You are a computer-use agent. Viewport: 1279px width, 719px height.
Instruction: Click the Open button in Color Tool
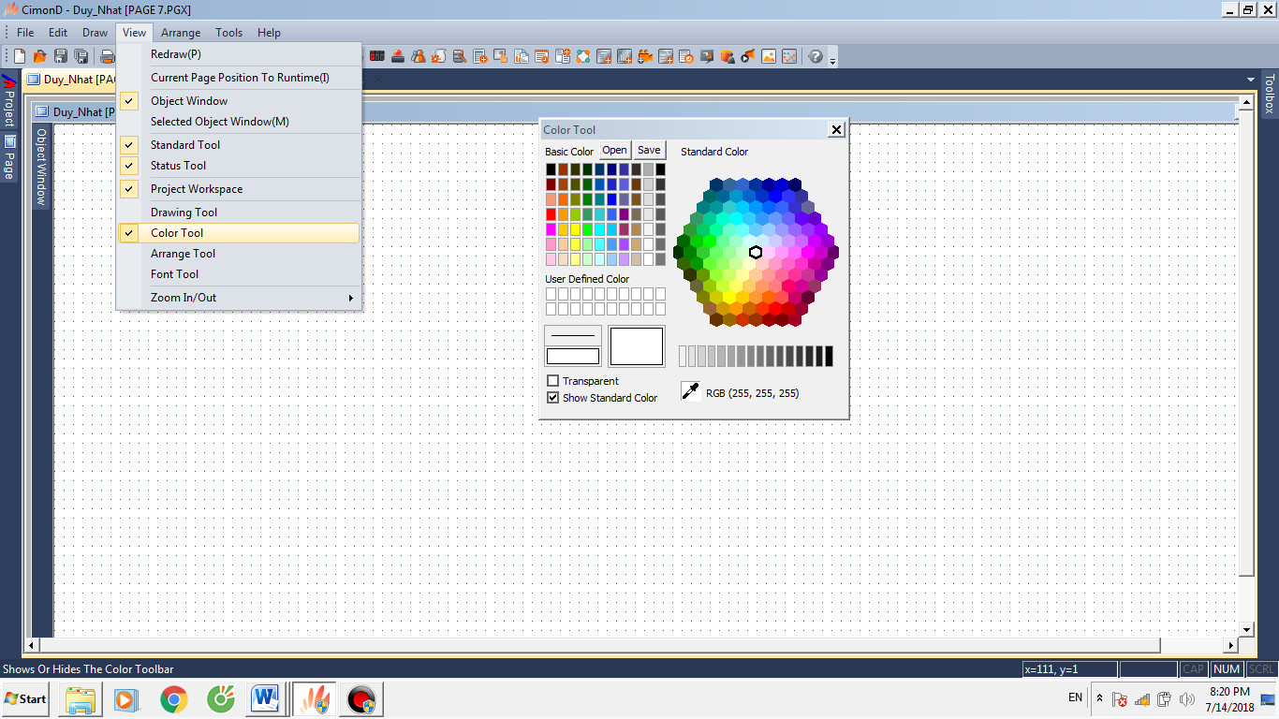tap(614, 151)
